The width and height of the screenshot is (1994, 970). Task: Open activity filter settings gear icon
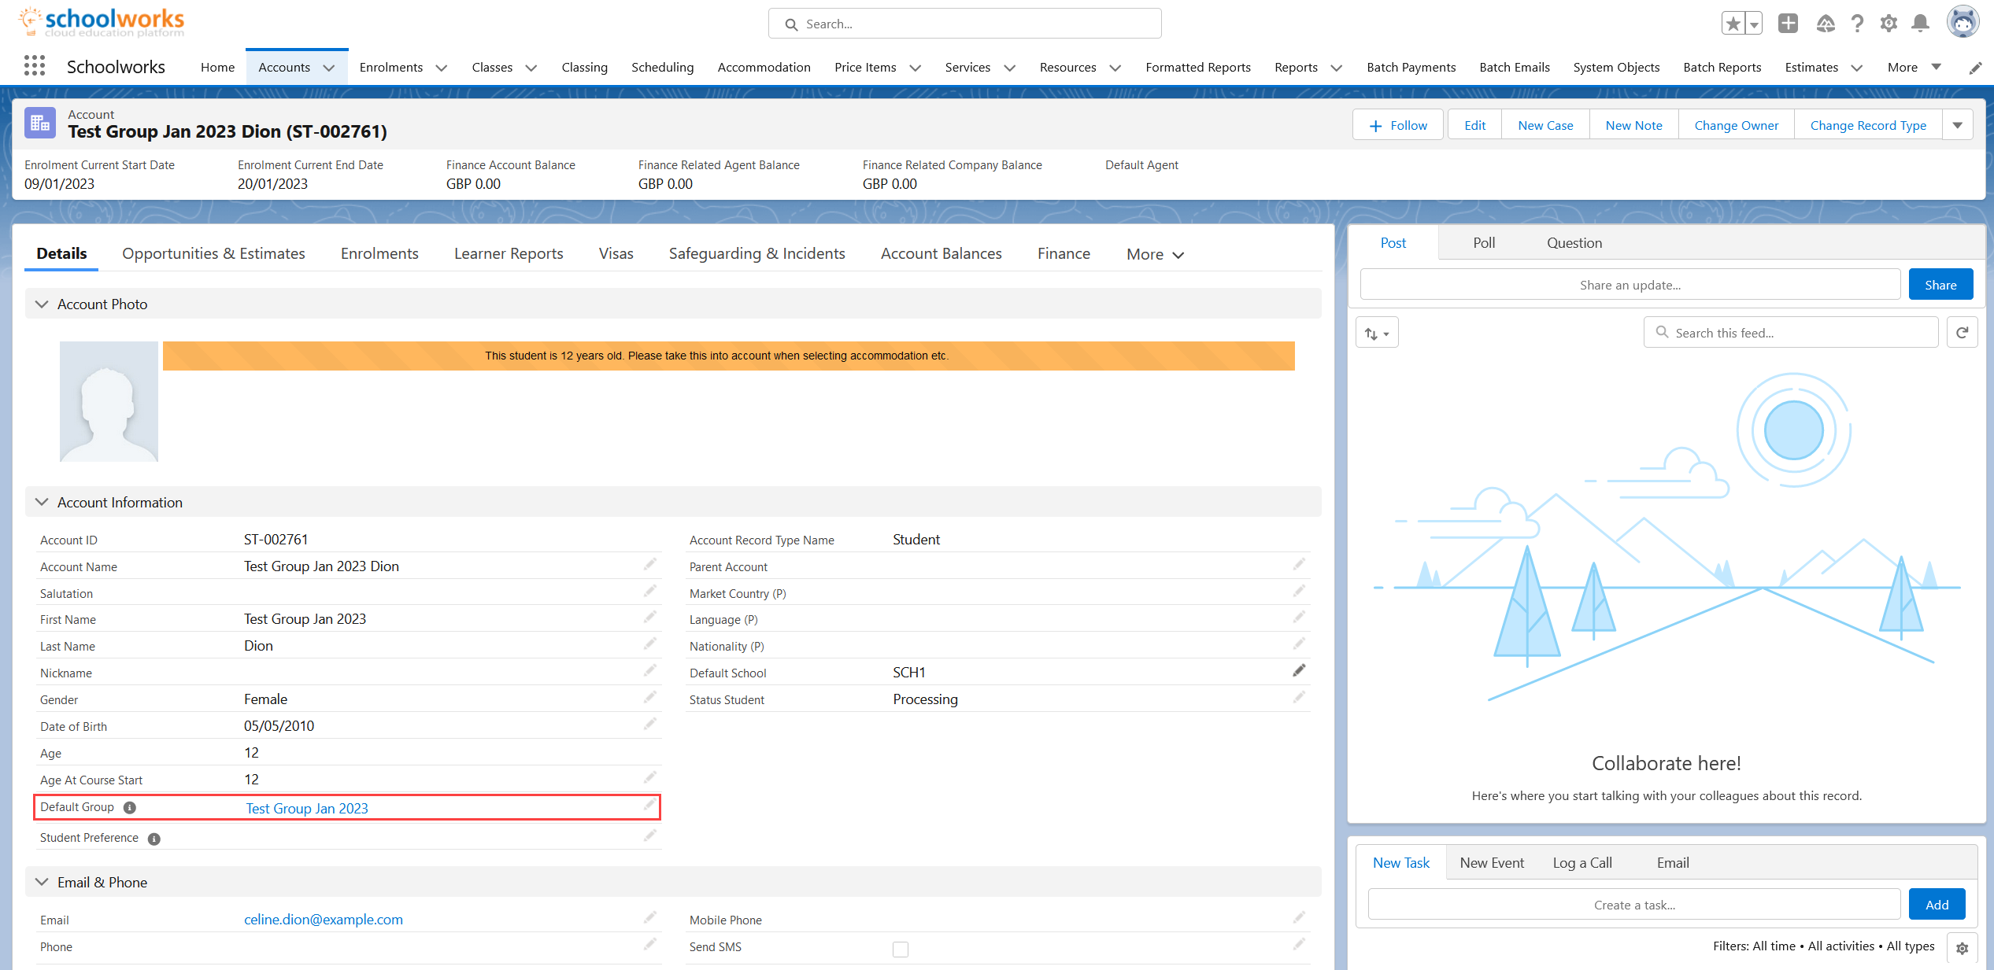click(1962, 948)
